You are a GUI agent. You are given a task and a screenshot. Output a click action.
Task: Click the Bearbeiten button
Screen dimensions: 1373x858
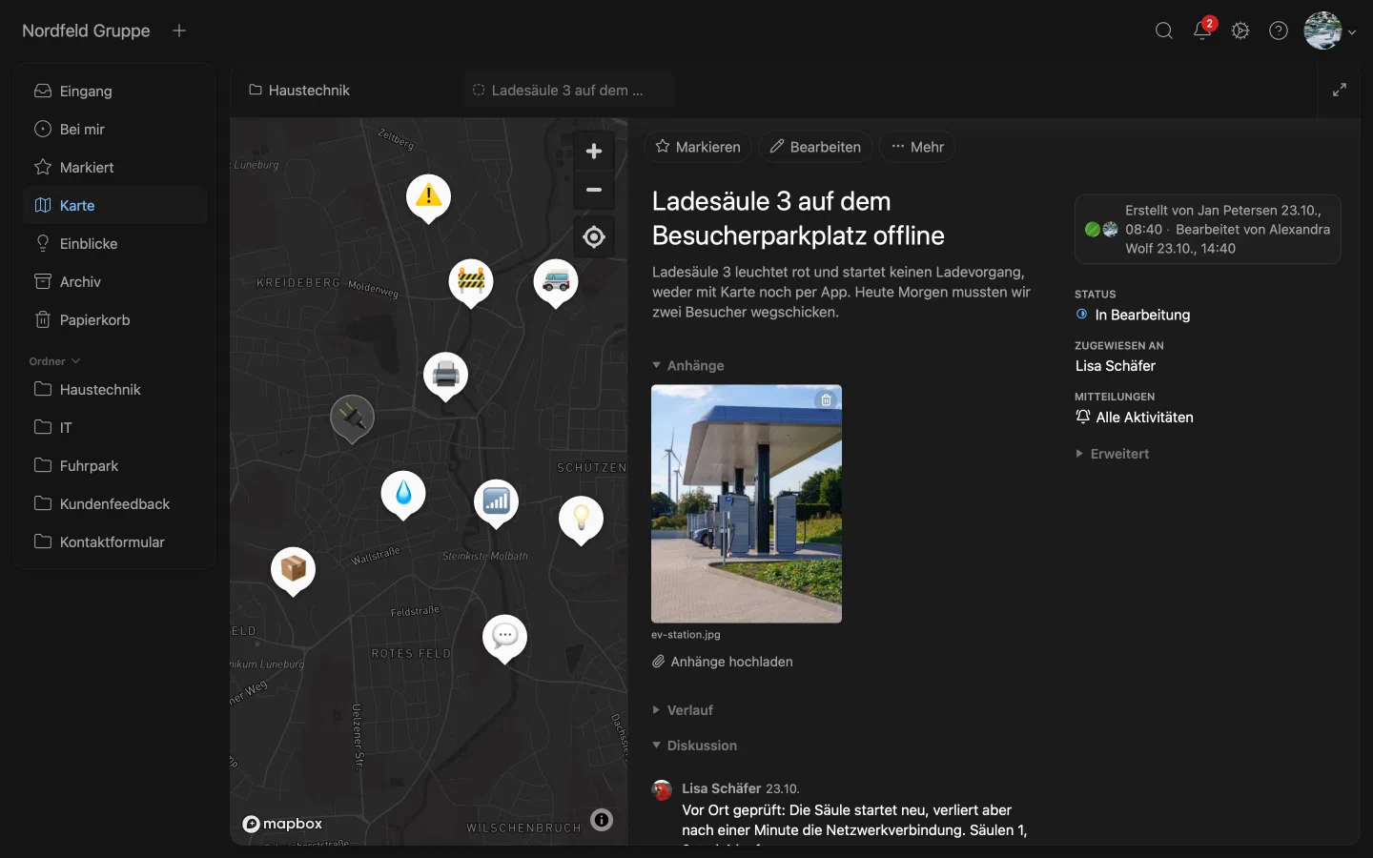click(x=815, y=147)
